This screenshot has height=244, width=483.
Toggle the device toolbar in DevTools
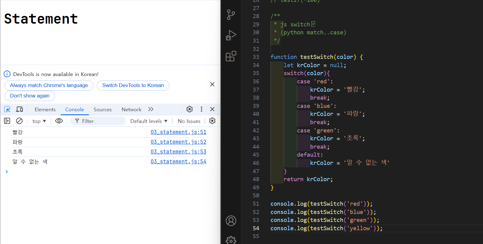point(19,109)
